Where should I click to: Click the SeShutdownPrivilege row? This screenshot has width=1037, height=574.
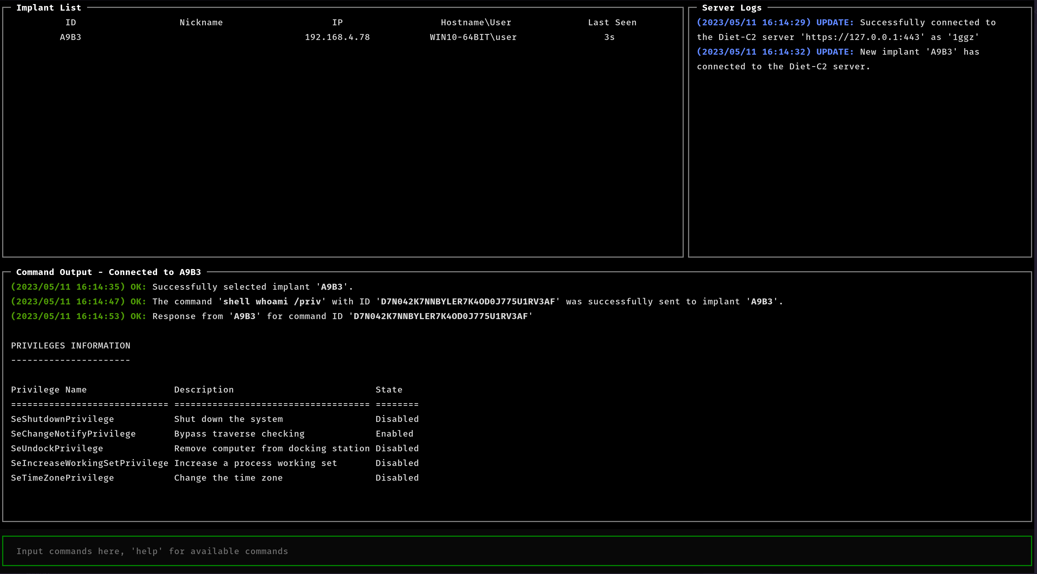click(62, 419)
